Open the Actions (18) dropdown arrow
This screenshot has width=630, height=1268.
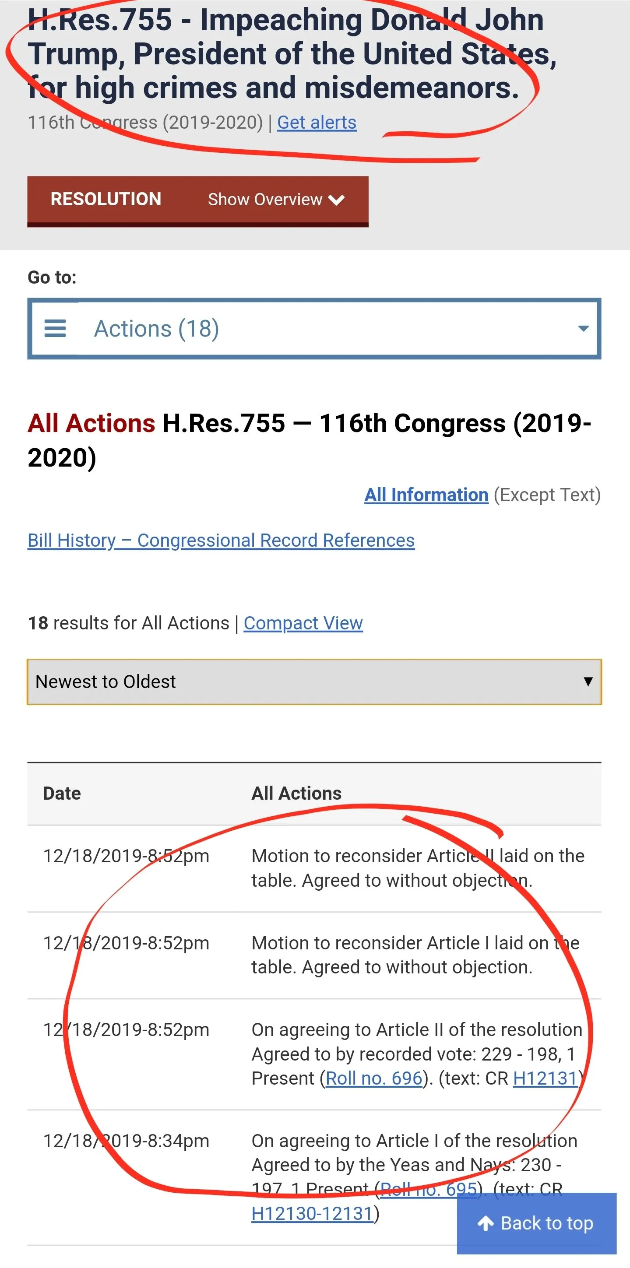click(583, 328)
